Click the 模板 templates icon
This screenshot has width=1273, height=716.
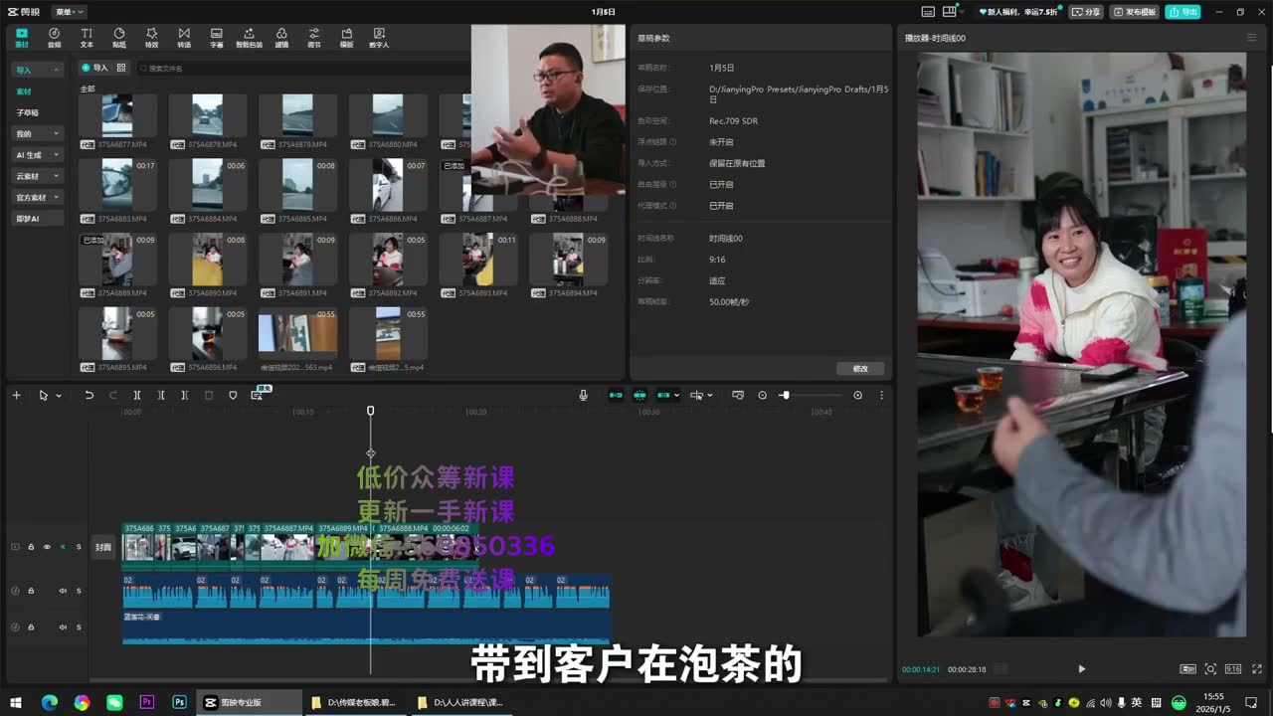(346, 38)
